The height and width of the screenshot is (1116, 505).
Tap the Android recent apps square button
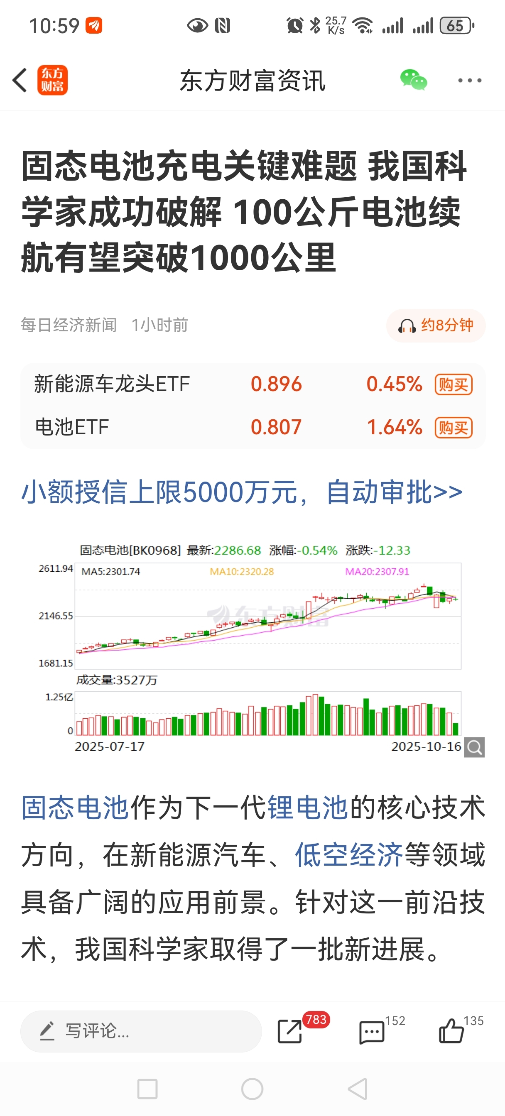147,1089
